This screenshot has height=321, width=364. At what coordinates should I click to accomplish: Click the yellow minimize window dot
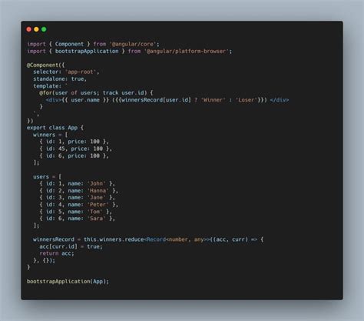pos(36,29)
